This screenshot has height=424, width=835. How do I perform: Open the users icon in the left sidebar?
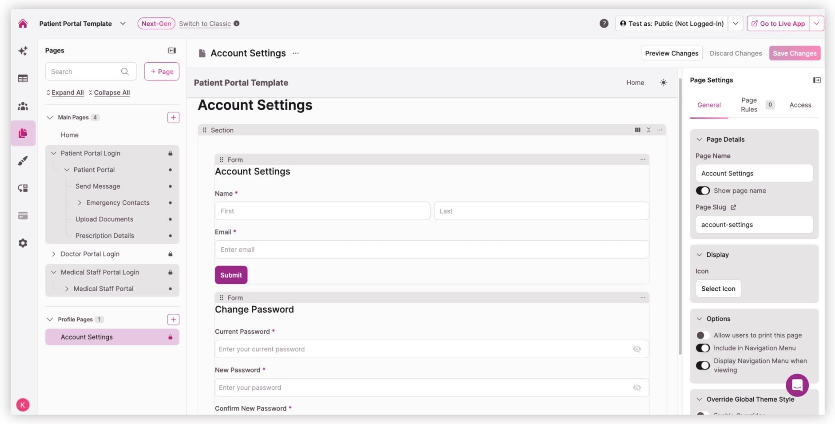(x=23, y=106)
